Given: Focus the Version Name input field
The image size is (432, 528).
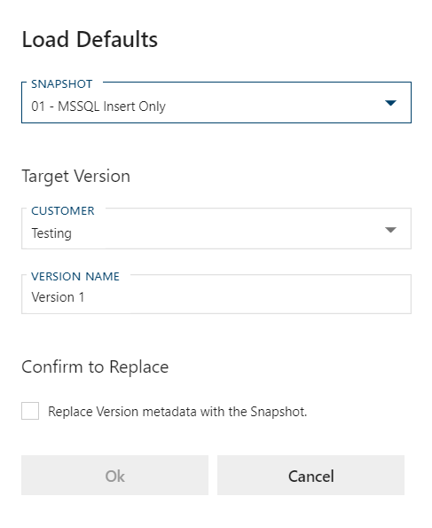Looking at the screenshot, I should click(216, 294).
